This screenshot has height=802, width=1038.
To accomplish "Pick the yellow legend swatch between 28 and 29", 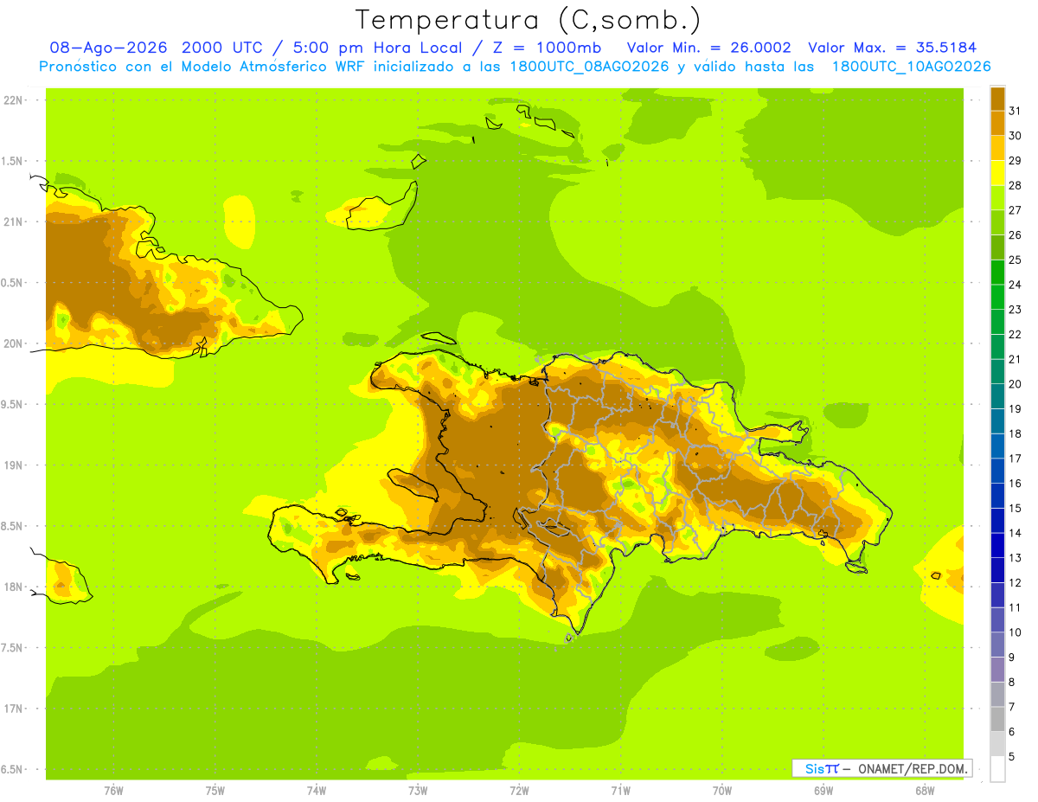I will [x=997, y=173].
